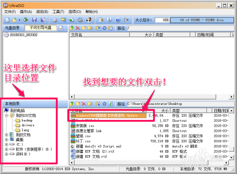
Task: Open the dropdown arrow beside Open icon
Action: 19,20
